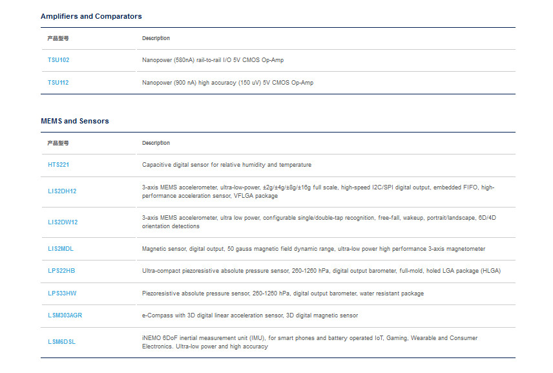553x373 pixels.
Task: Select the e-Compass 3D sensor description
Action: tap(250, 315)
